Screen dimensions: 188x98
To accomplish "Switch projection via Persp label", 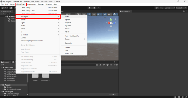I will click(110, 30).
